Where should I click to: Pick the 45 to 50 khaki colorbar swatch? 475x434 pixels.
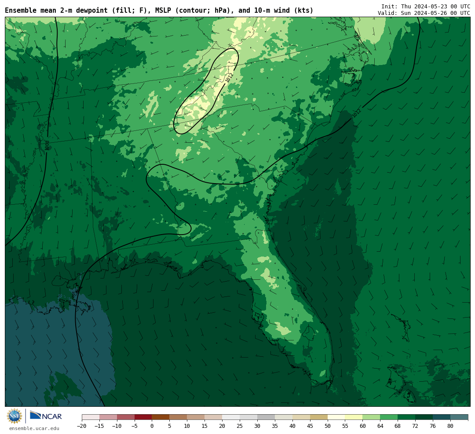coord(319,417)
